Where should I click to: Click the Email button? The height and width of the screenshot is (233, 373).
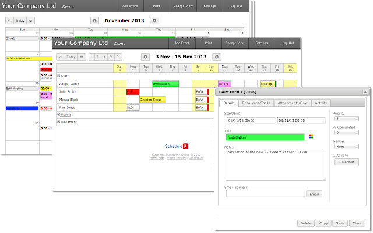[x=314, y=194]
